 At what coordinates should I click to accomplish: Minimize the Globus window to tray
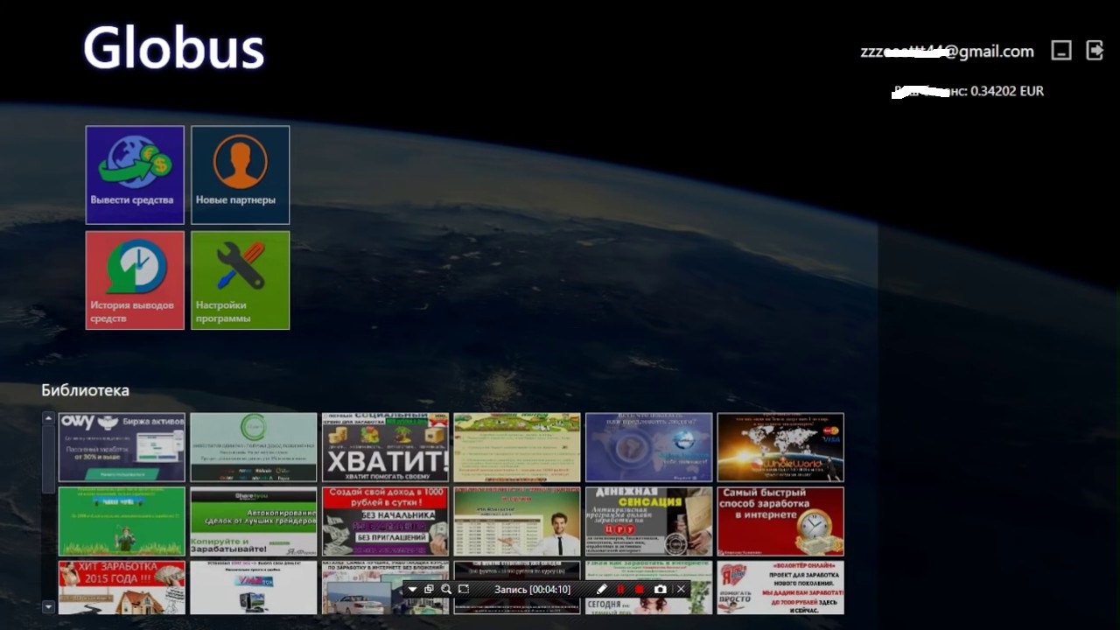click(1061, 50)
